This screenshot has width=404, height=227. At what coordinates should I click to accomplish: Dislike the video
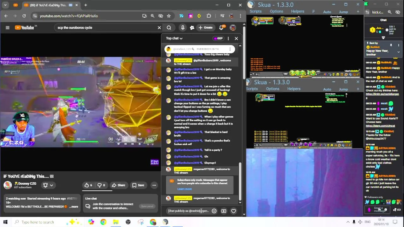point(101,185)
